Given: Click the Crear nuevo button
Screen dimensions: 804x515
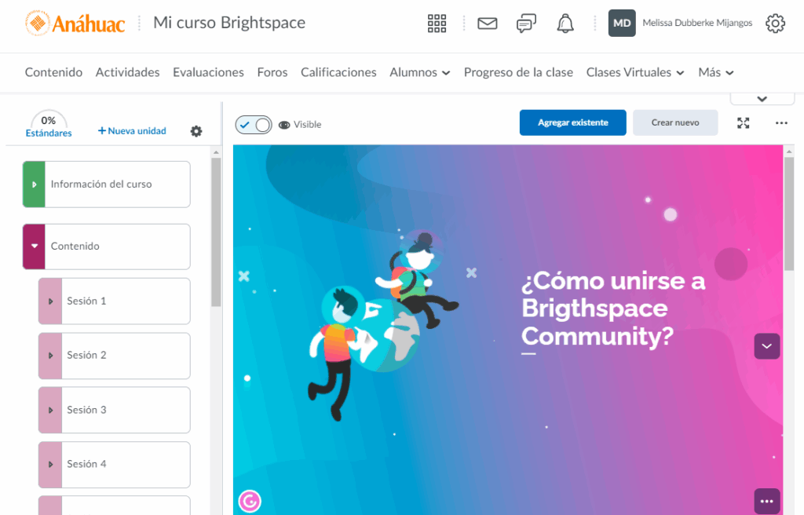Looking at the screenshot, I should [x=675, y=123].
